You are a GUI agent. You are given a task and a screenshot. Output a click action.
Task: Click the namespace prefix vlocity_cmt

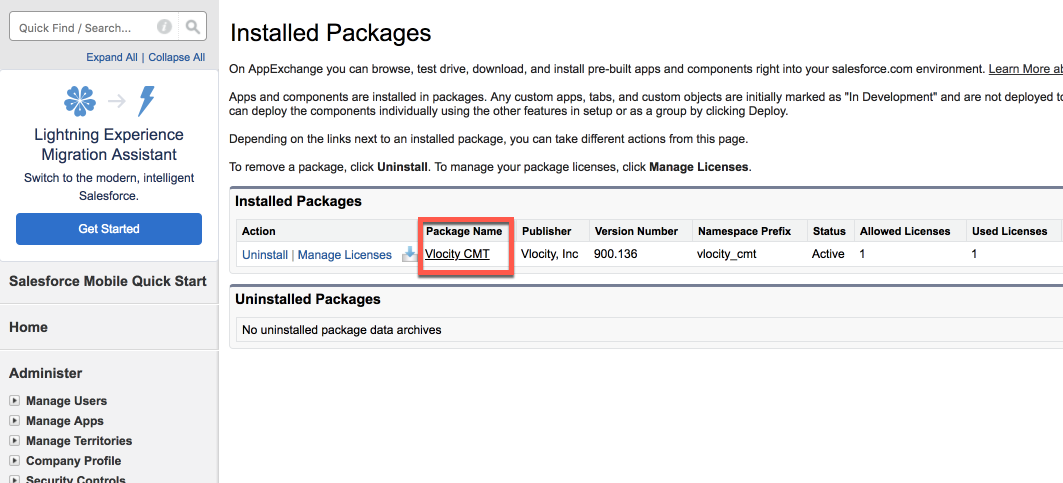pos(726,254)
